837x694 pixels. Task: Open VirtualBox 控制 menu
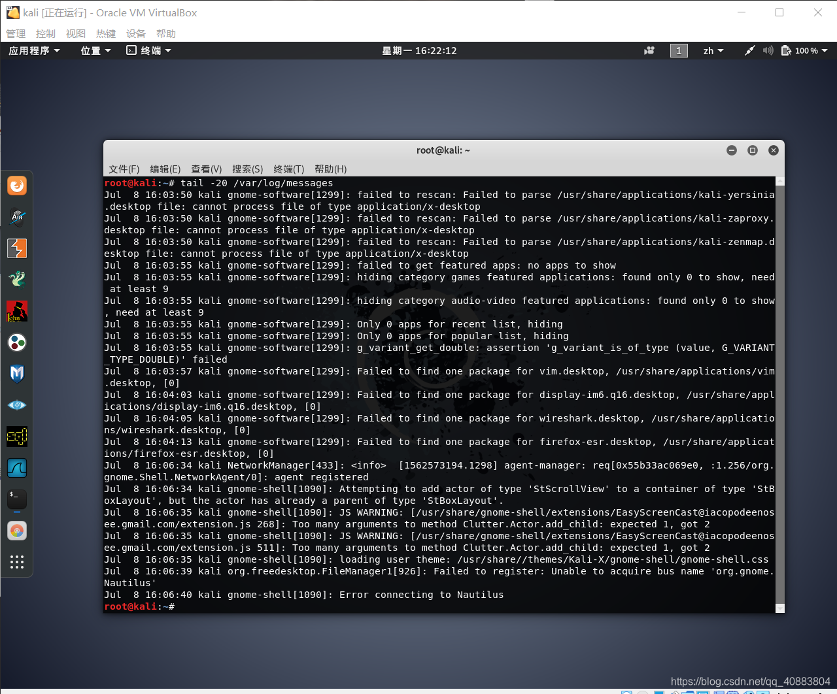click(46, 33)
